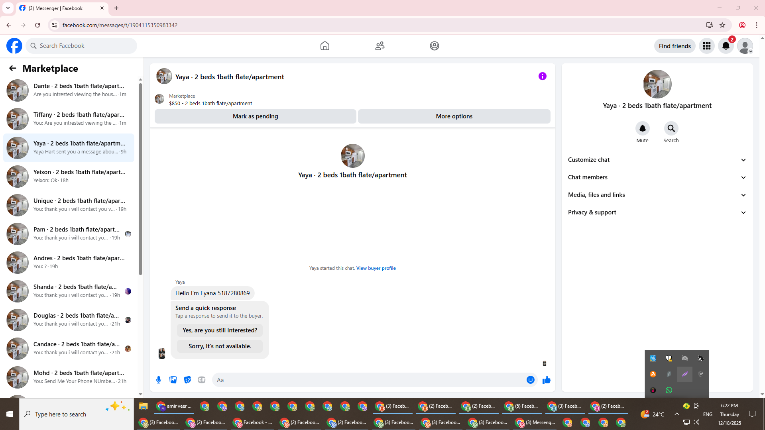Open Shanda's Marketplace chat

point(69,291)
